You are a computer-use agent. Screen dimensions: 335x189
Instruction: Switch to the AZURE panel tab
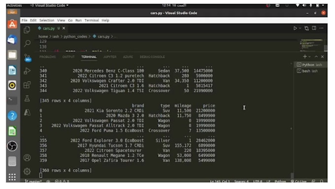click(128, 57)
